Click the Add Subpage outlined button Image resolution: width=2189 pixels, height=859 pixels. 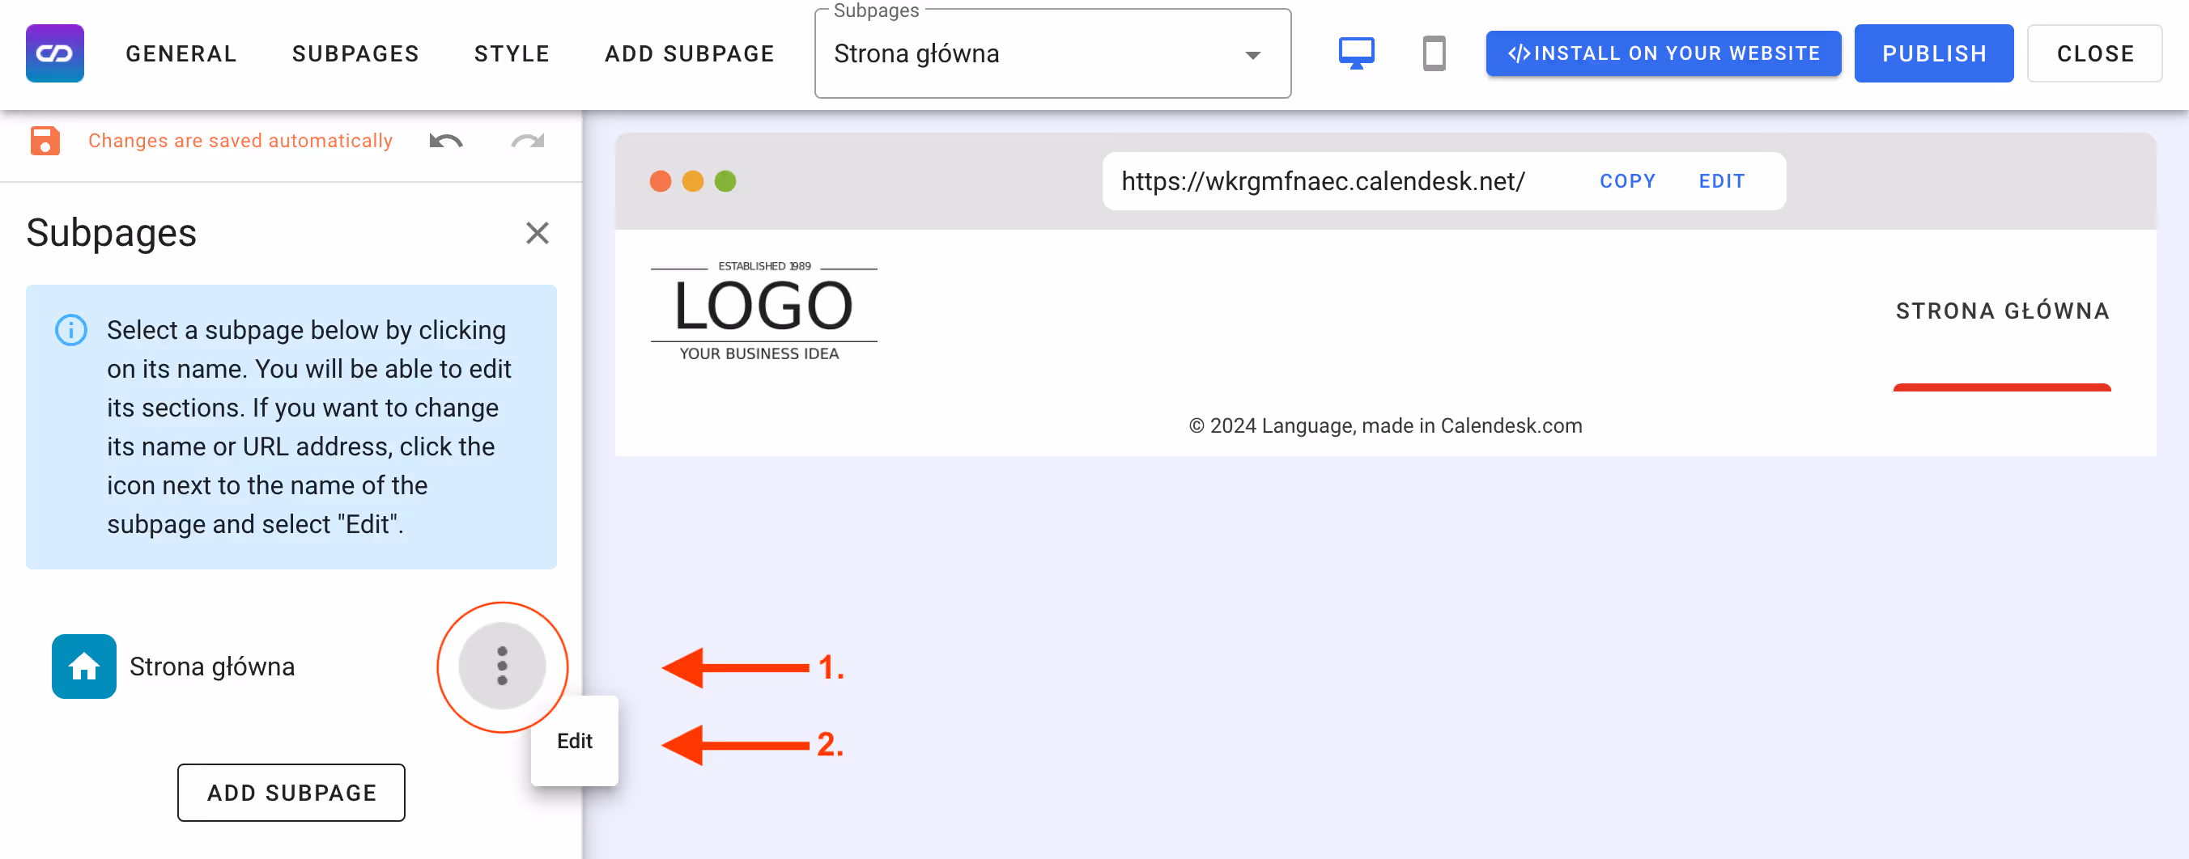291,793
